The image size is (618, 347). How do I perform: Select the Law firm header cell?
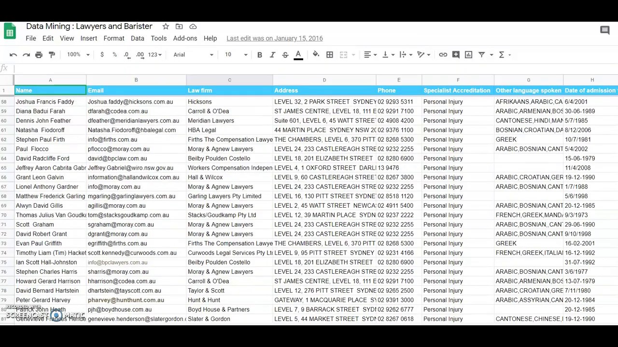(229, 91)
